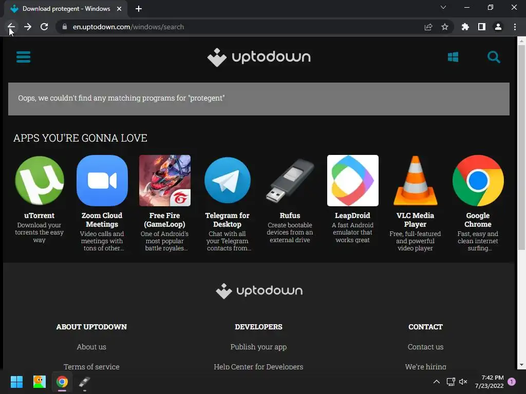Open the Extensions puzzle icon

465,27
